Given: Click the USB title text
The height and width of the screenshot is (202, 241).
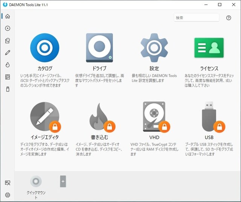Looking at the screenshot, I should pos(209,137).
